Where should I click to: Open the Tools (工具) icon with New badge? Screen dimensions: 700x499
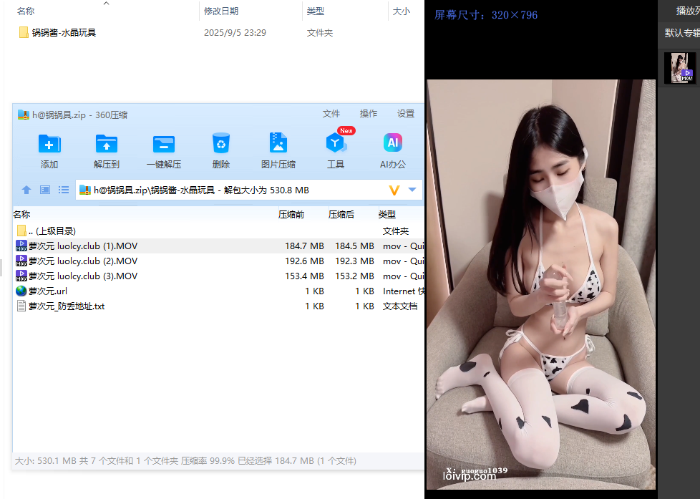pyautogui.click(x=336, y=145)
